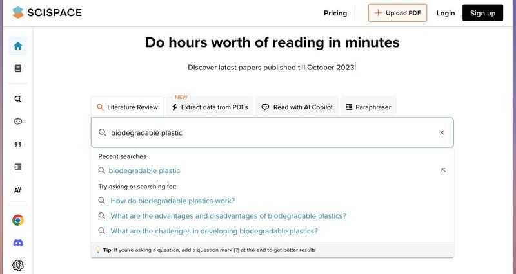This screenshot has height=274, width=516.
Task: Open the AI detector icon in sidebar
Action: [x=18, y=190]
